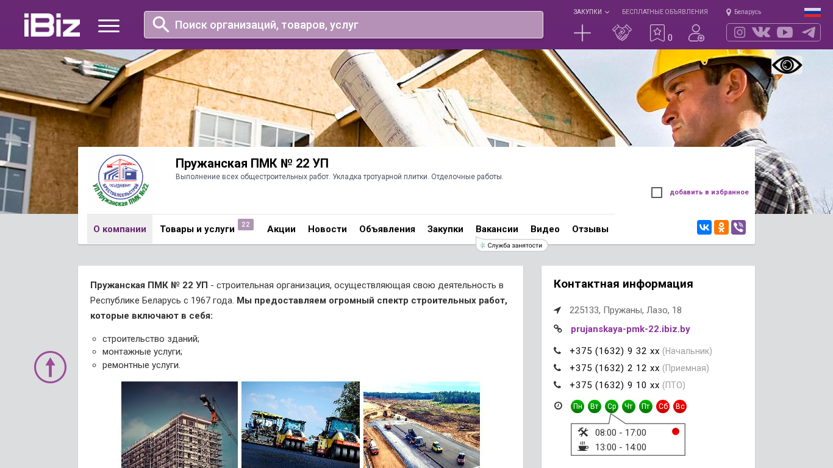
Task: Click the добавить в избранное link
Action: pos(709,193)
